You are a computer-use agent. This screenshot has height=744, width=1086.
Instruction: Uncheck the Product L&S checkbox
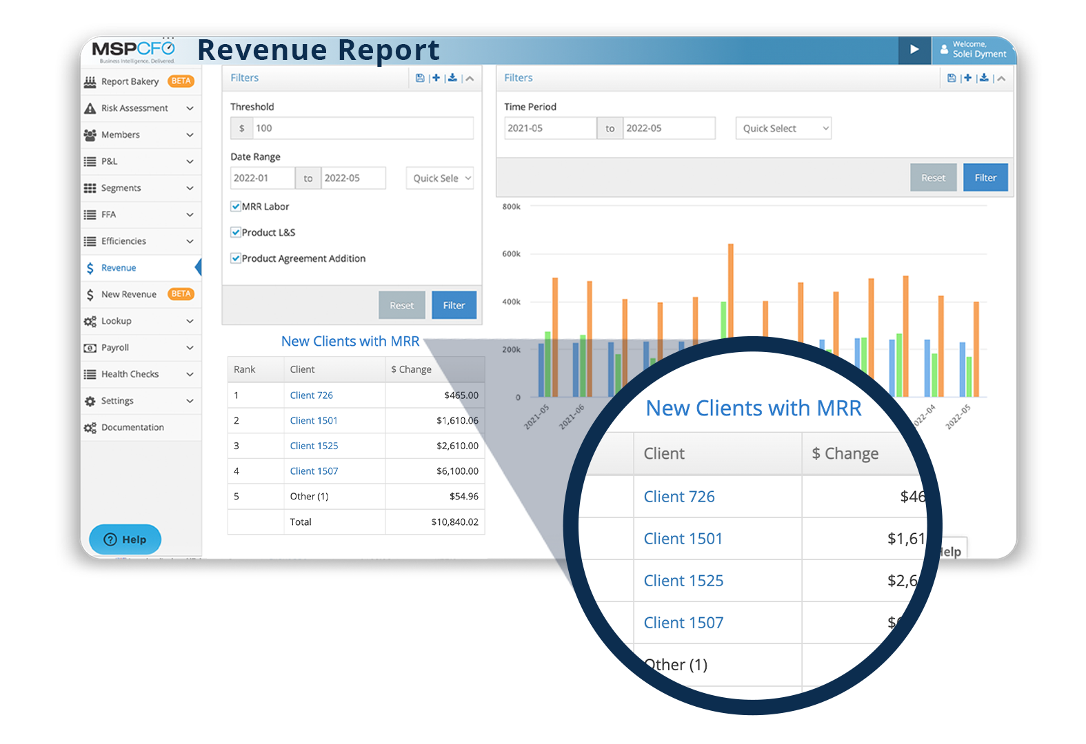[236, 232]
